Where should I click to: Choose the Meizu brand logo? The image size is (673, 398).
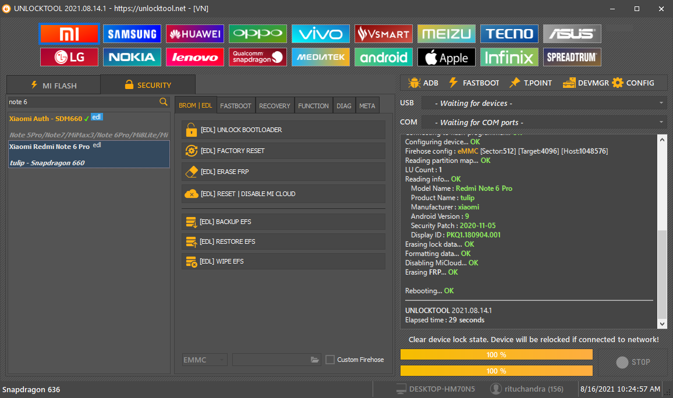pos(447,34)
